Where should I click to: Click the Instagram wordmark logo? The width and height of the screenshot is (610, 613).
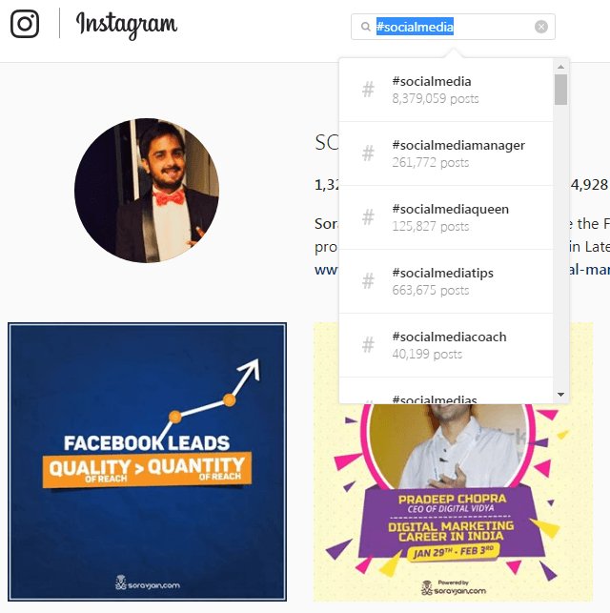coord(127,25)
